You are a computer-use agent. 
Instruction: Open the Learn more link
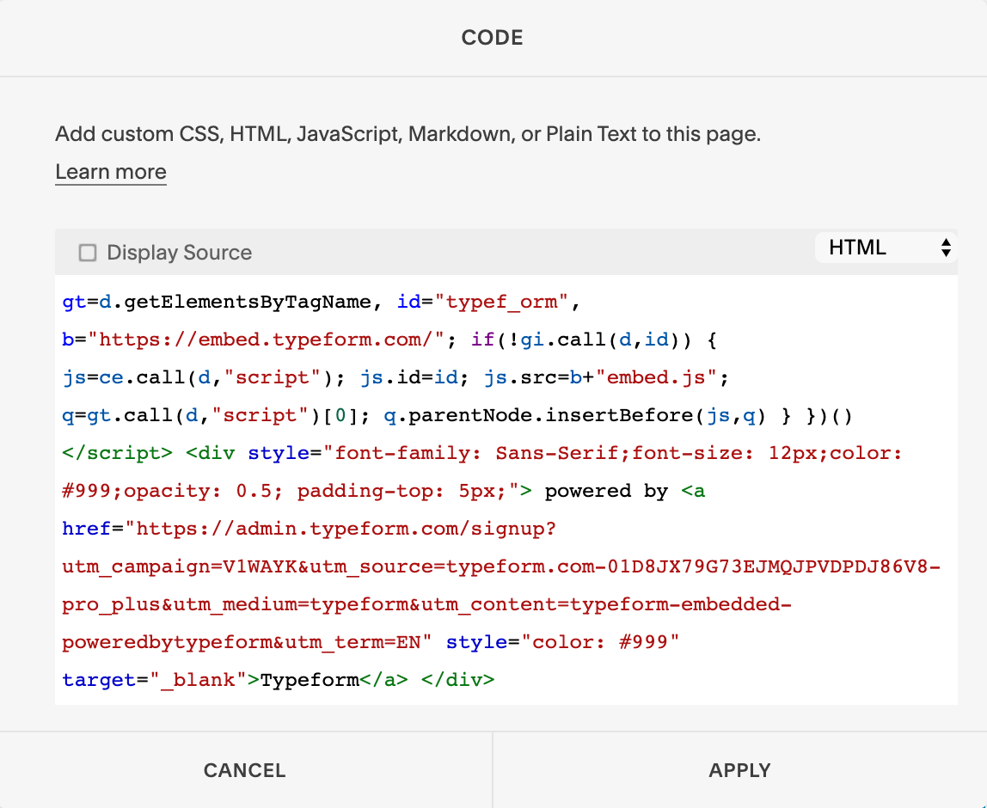pyautogui.click(x=111, y=172)
